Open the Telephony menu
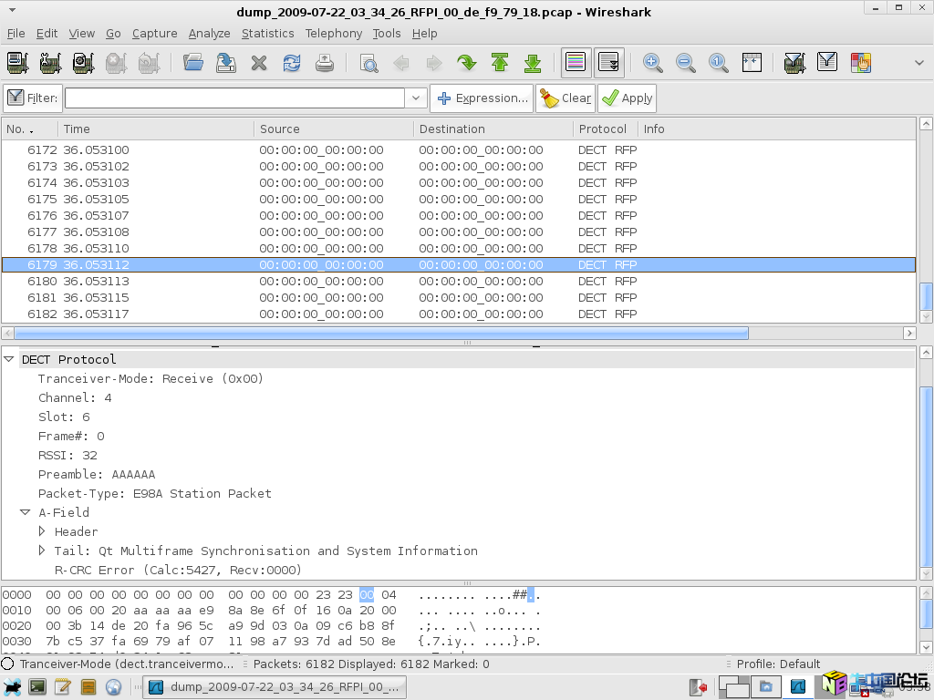 coord(333,33)
